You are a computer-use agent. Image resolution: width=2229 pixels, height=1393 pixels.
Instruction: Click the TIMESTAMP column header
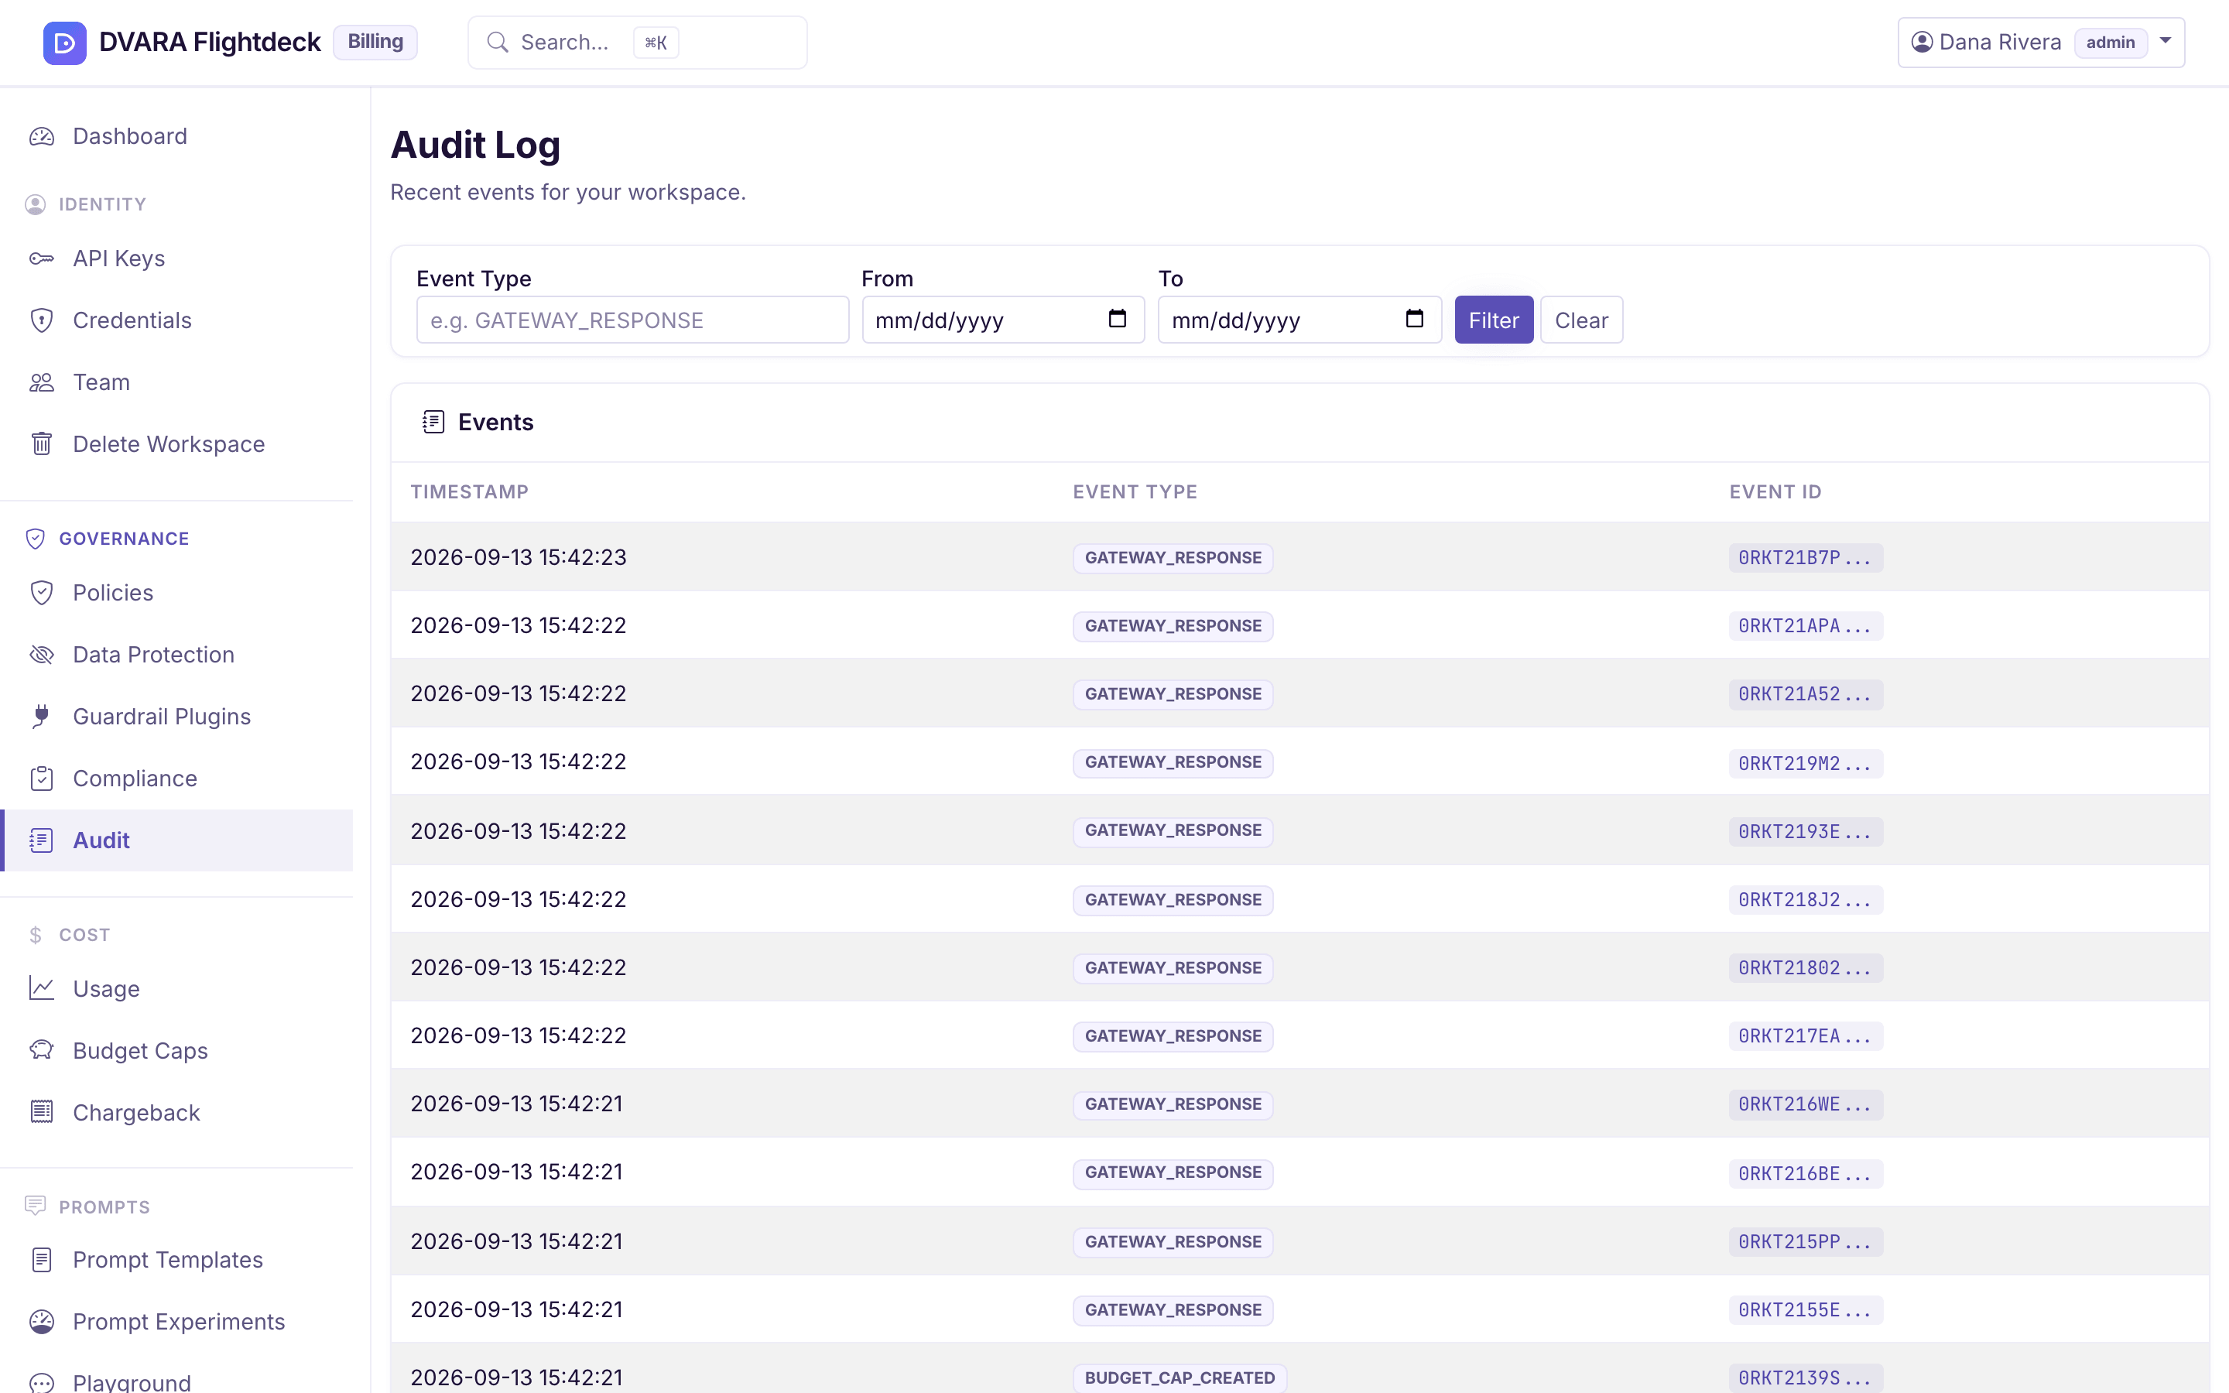click(470, 492)
